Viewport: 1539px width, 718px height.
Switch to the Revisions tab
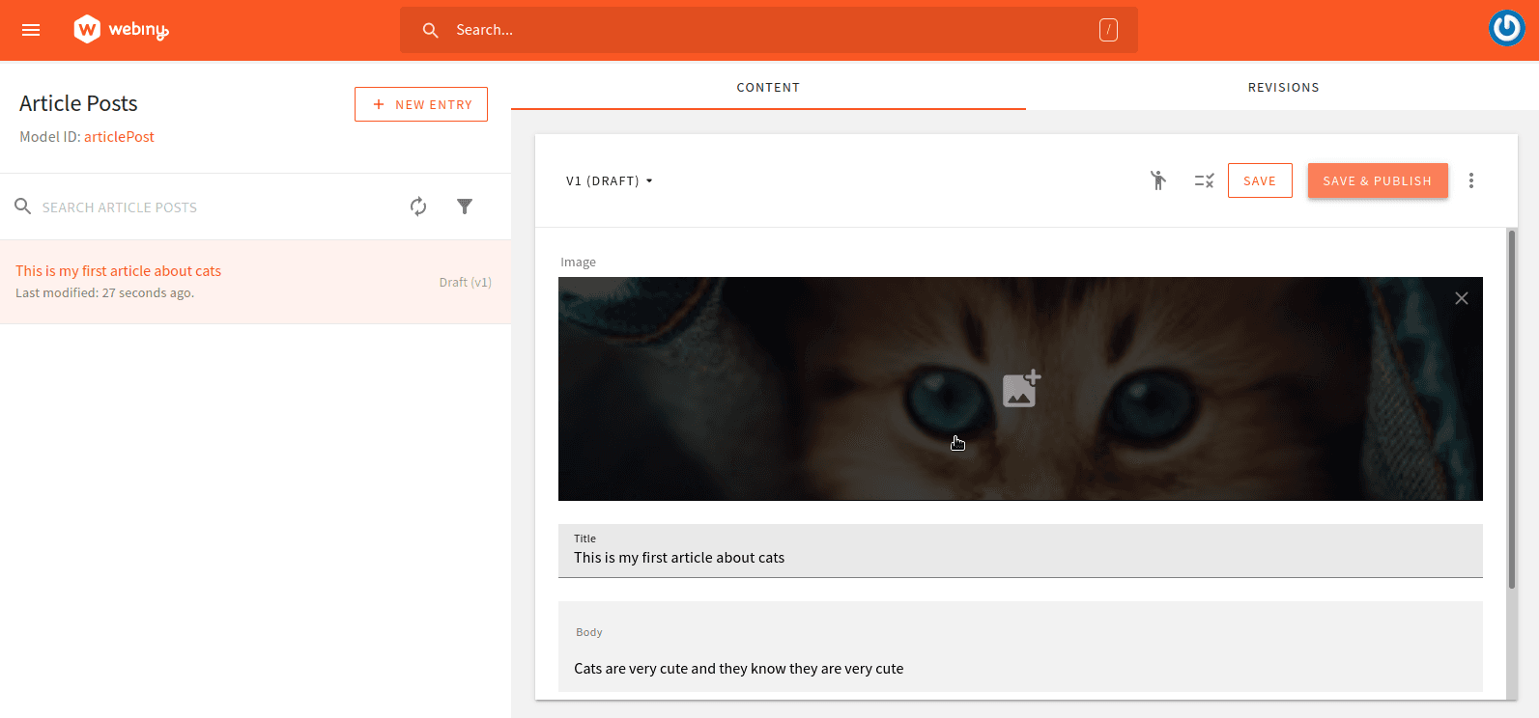click(1282, 87)
